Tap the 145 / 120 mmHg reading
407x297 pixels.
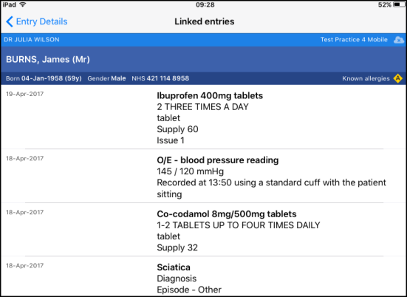[x=191, y=171]
